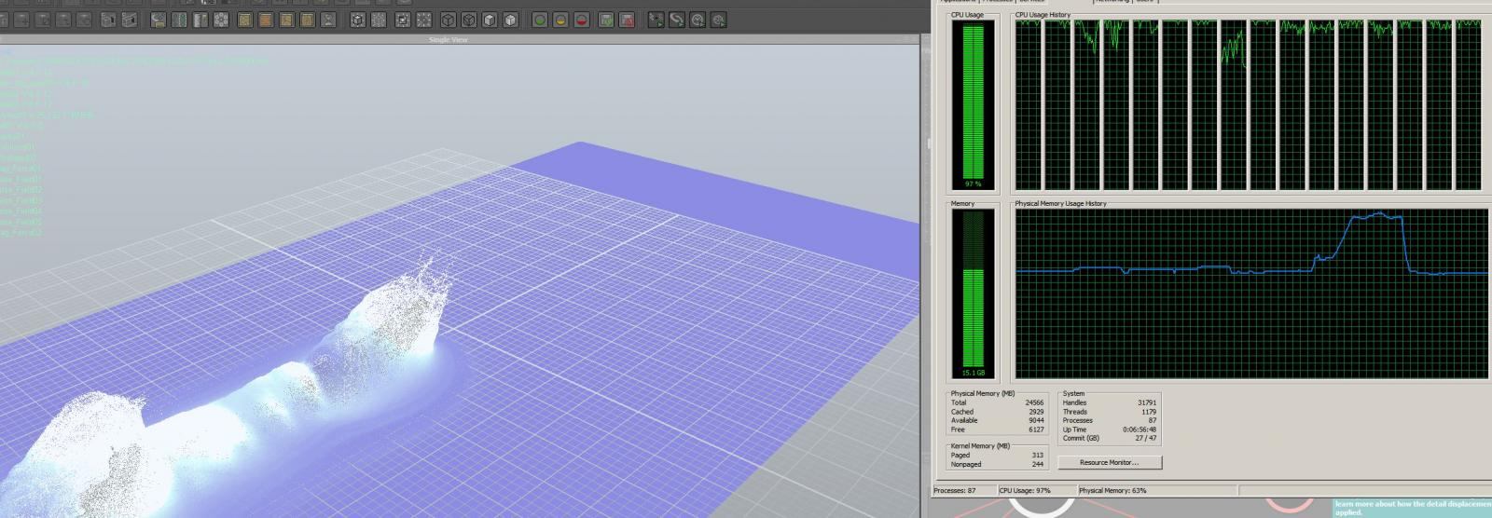Screen dimensions: 1492x518
Task: Click the green sheet icon beside the red one
Action: tap(605, 20)
